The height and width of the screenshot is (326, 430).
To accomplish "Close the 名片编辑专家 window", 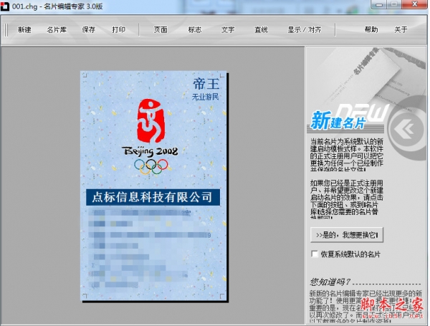I will tap(415, 4).
